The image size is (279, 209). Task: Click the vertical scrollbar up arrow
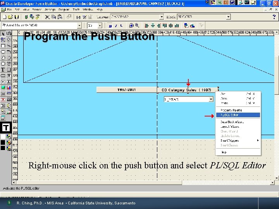[277, 33]
